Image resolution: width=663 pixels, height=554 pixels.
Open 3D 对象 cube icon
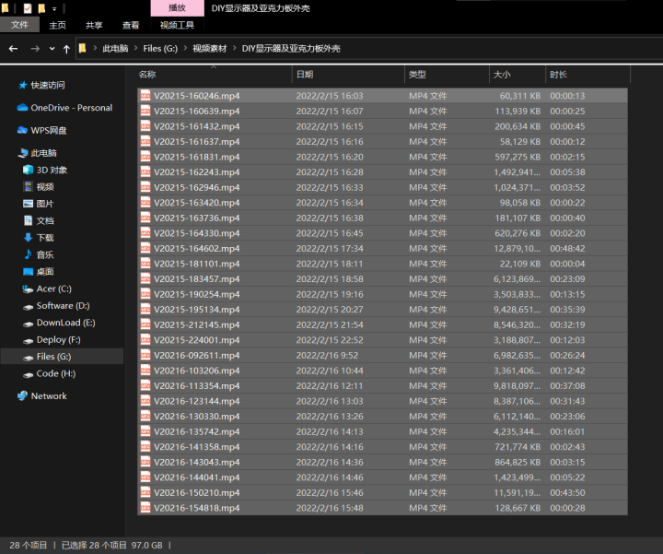28,170
